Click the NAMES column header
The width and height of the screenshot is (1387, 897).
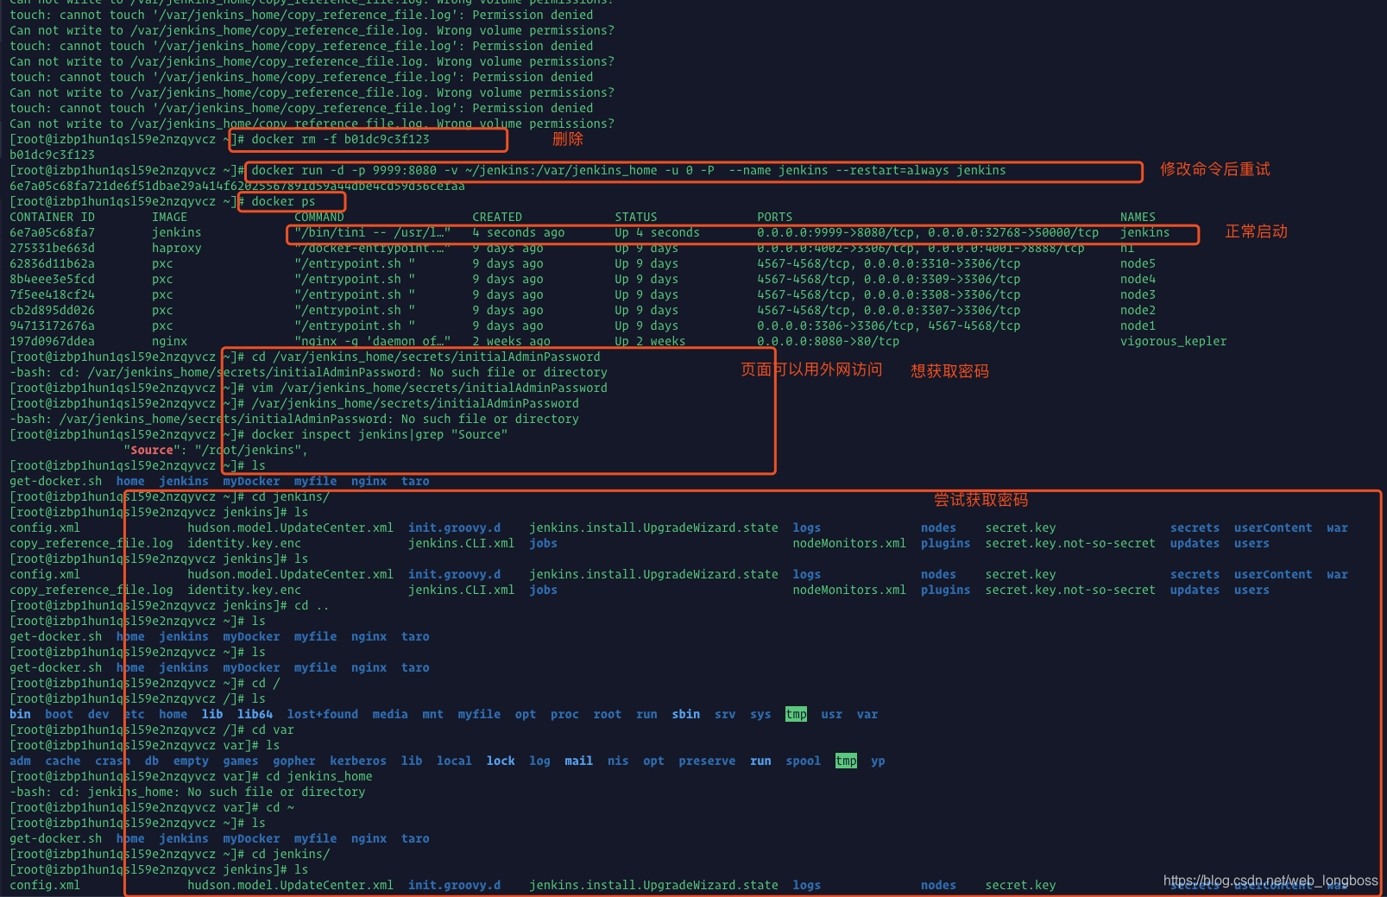[x=1138, y=217]
